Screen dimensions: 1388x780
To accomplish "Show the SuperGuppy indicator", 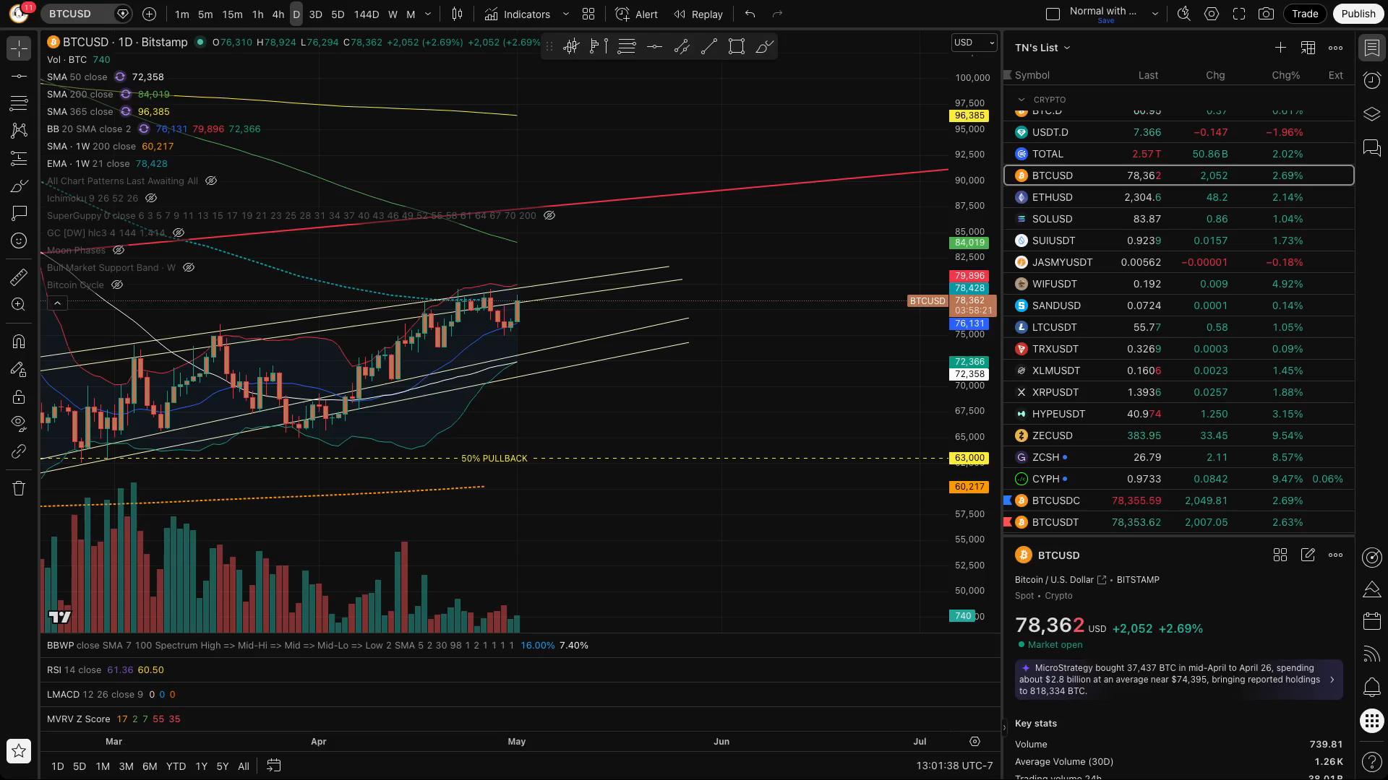I will point(549,215).
